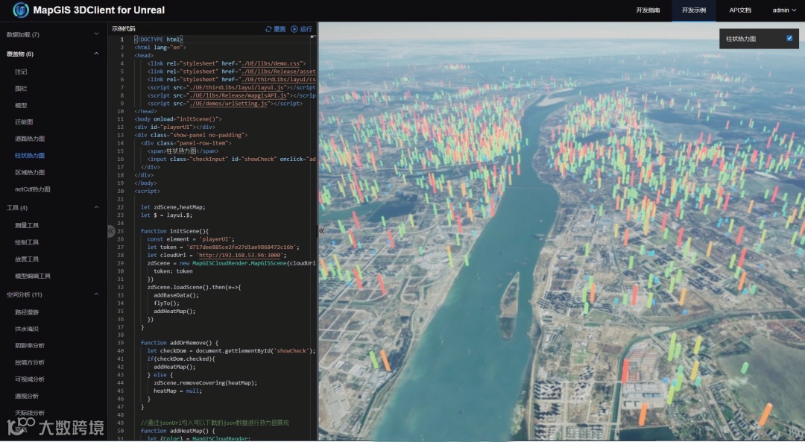Click the 示例代码 panel title
805x442 pixels.
pyautogui.click(x=124, y=29)
